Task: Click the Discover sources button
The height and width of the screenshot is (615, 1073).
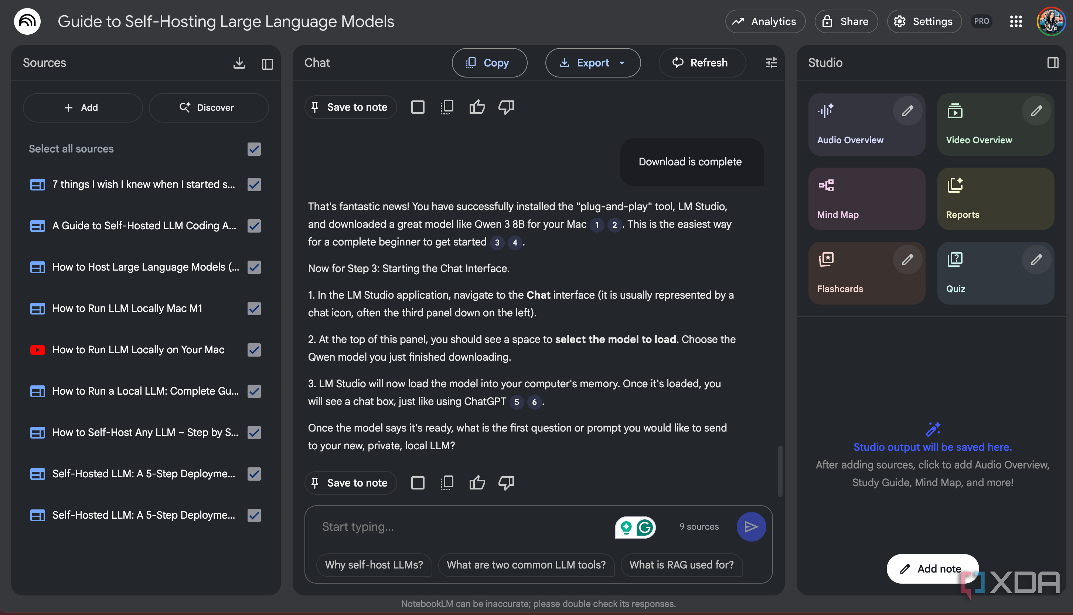Action: point(208,108)
